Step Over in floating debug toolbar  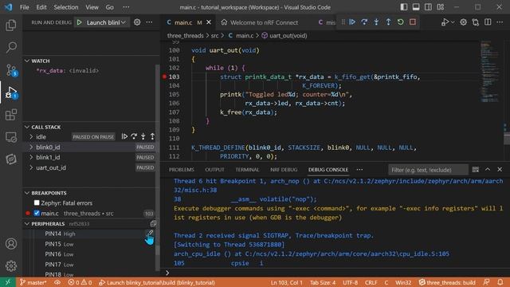[x=364, y=22]
